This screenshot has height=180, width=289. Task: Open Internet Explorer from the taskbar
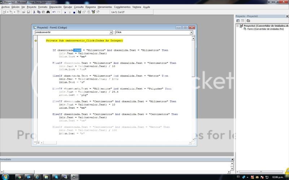37,177
